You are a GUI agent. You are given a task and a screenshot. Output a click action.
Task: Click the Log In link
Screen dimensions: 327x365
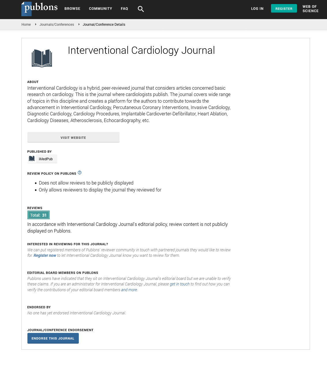click(x=257, y=9)
